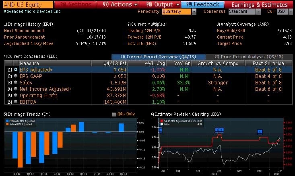Select the EBITDA radio button
295x176 pixels.
(x=16, y=102)
